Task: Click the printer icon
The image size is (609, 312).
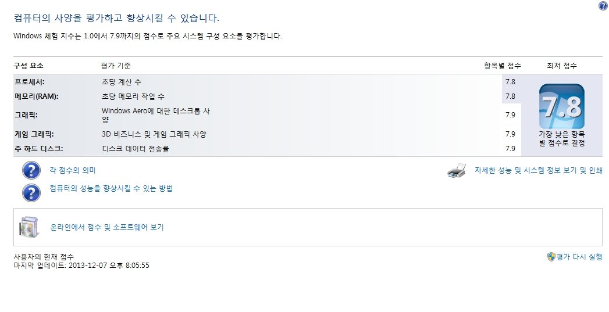Action: (x=457, y=170)
